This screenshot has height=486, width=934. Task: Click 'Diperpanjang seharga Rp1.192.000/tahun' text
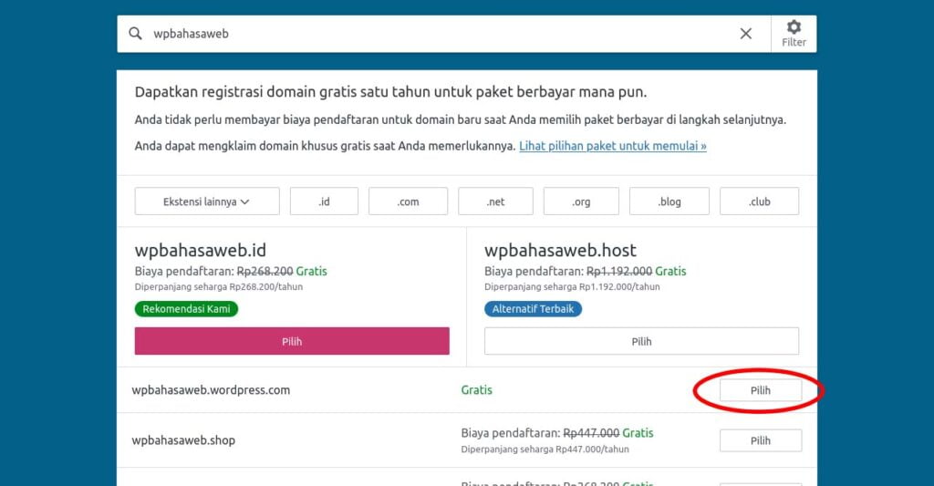572,286
